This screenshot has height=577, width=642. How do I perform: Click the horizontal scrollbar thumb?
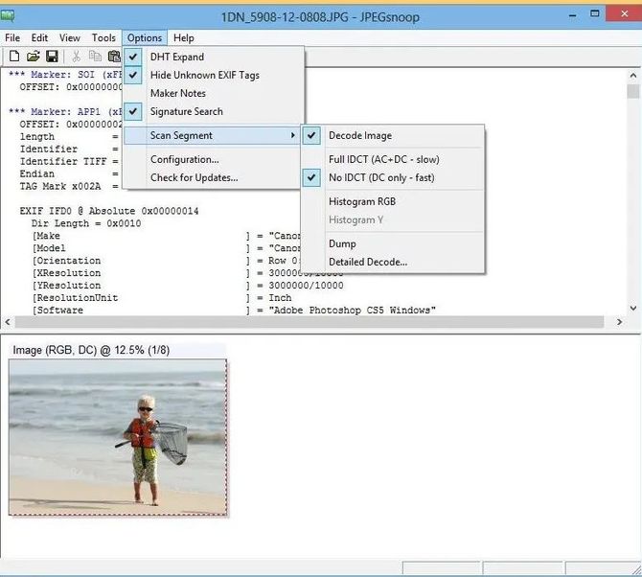tap(310, 322)
